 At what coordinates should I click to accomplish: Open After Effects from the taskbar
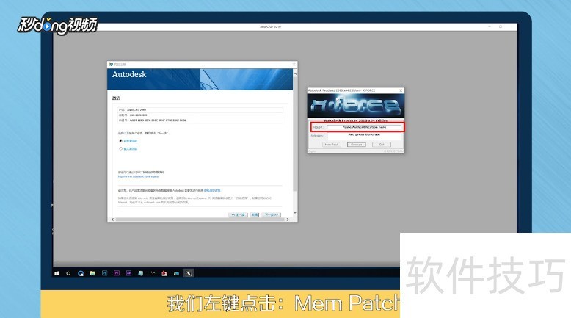[128, 272]
